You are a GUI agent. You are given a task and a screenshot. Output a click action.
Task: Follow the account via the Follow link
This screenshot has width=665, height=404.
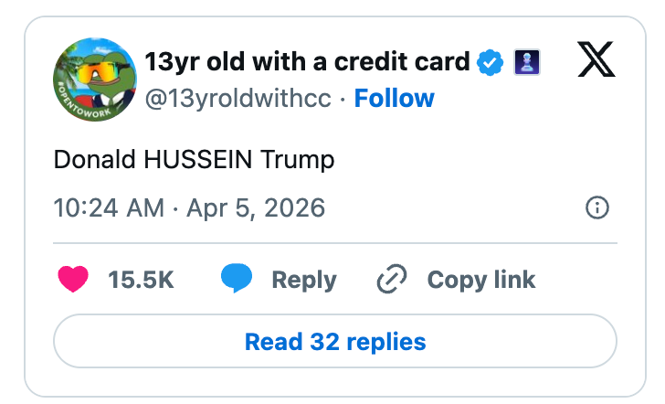[394, 98]
